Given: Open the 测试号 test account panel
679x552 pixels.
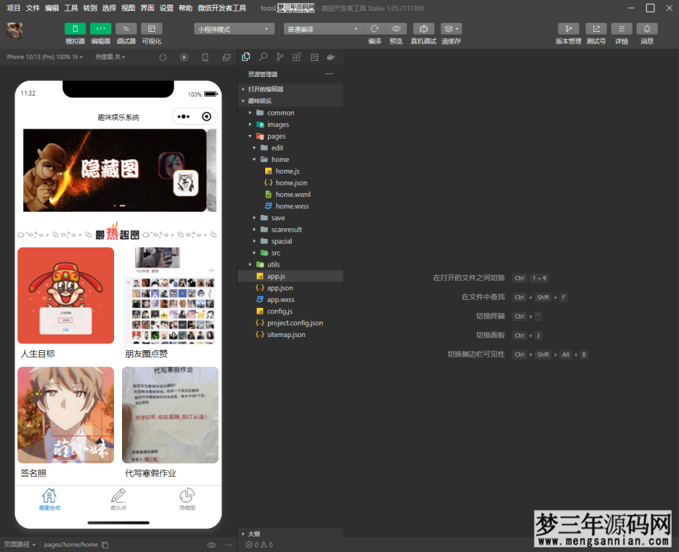Looking at the screenshot, I should [595, 29].
